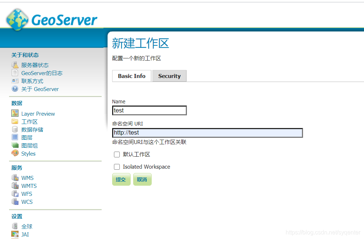The image size is (364, 239).
Task: Open 全球 global settings link
Action: (27, 226)
